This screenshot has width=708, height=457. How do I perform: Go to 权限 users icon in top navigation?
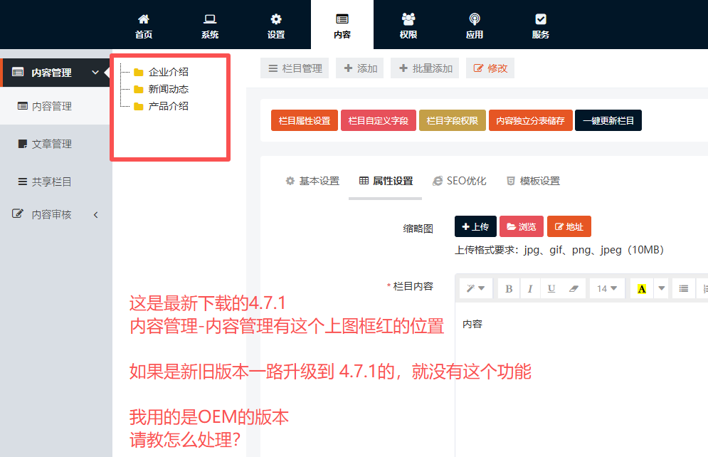(408, 26)
